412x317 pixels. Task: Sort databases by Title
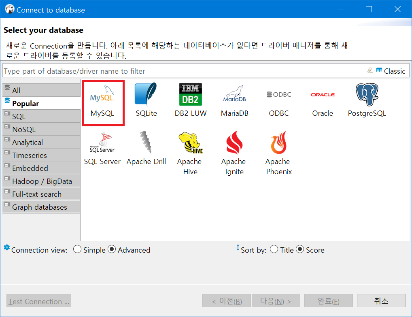coord(282,250)
